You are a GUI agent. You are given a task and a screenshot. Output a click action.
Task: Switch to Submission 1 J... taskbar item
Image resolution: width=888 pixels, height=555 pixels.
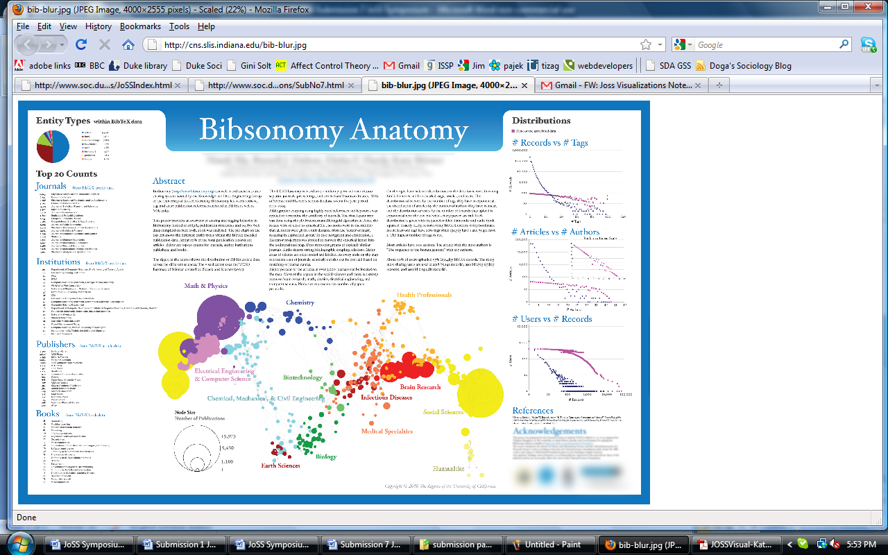[180, 545]
